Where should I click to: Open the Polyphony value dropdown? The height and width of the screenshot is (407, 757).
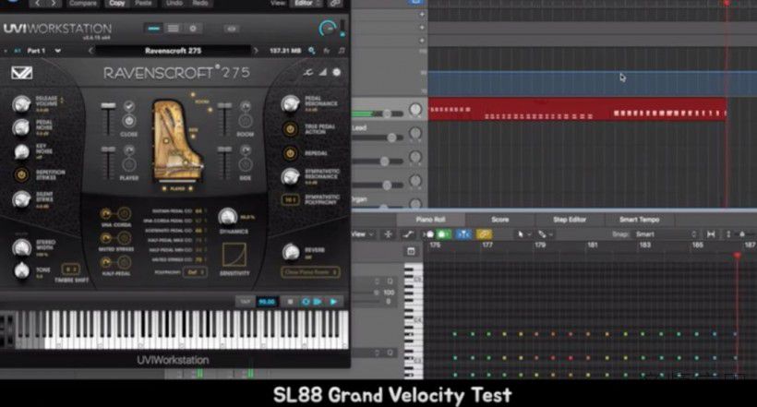coord(196,272)
